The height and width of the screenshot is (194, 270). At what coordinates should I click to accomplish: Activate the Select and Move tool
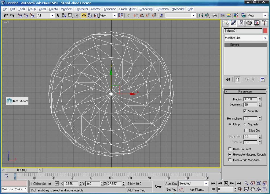coord(84,16)
